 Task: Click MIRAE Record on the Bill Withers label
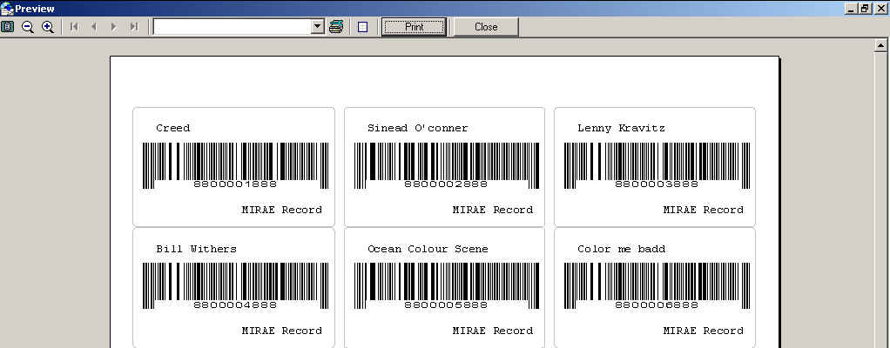(281, 331)
